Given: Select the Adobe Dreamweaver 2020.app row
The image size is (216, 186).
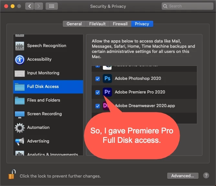Looking at the screenshot, I should (x=144, y=106).
